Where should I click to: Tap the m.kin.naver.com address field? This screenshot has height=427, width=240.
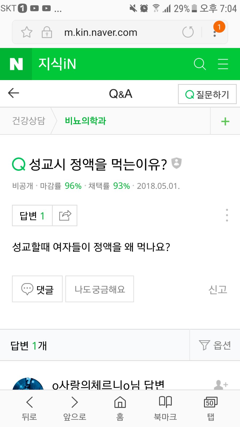[101, 32]
